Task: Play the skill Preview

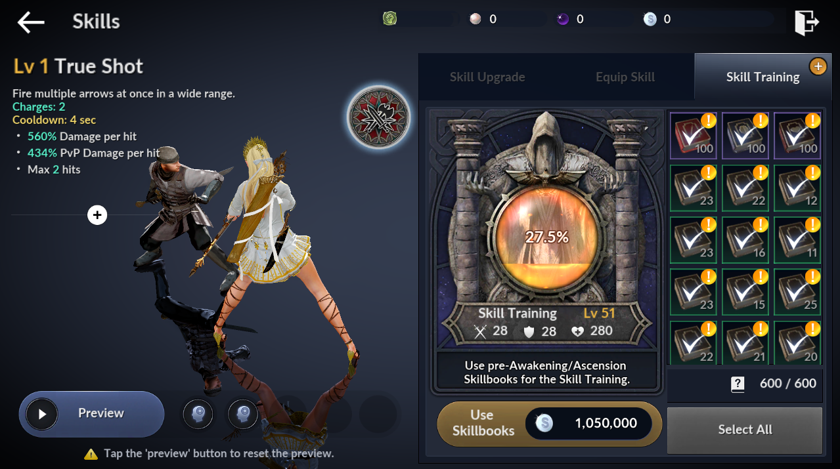Action: 91,414
